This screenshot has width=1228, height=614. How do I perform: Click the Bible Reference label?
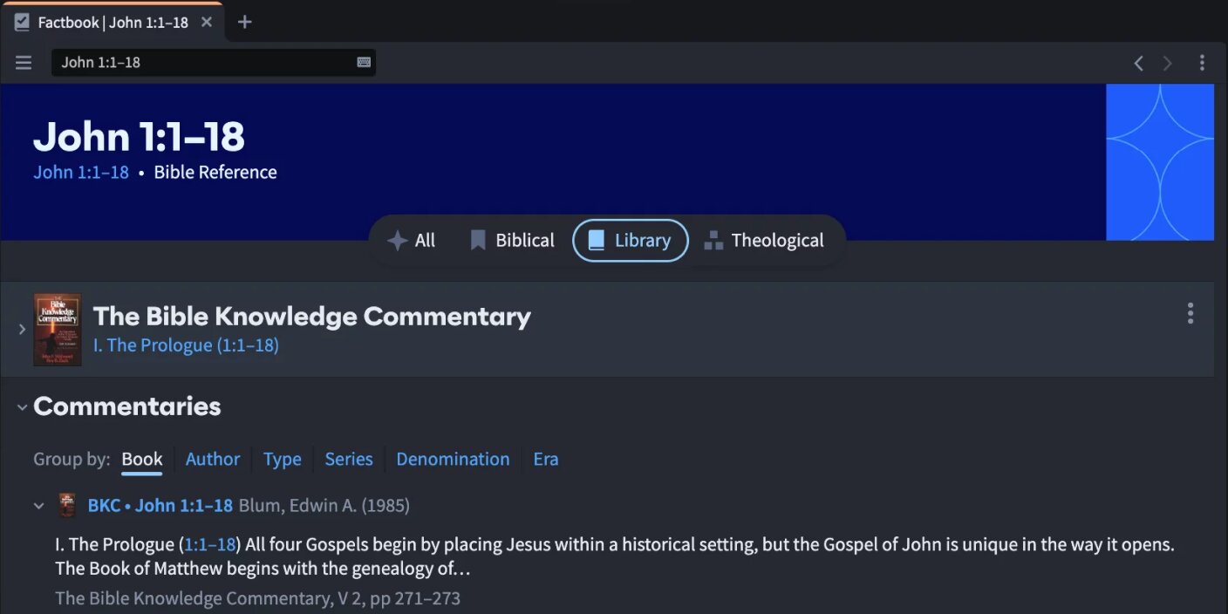click(x=215, y=173)
